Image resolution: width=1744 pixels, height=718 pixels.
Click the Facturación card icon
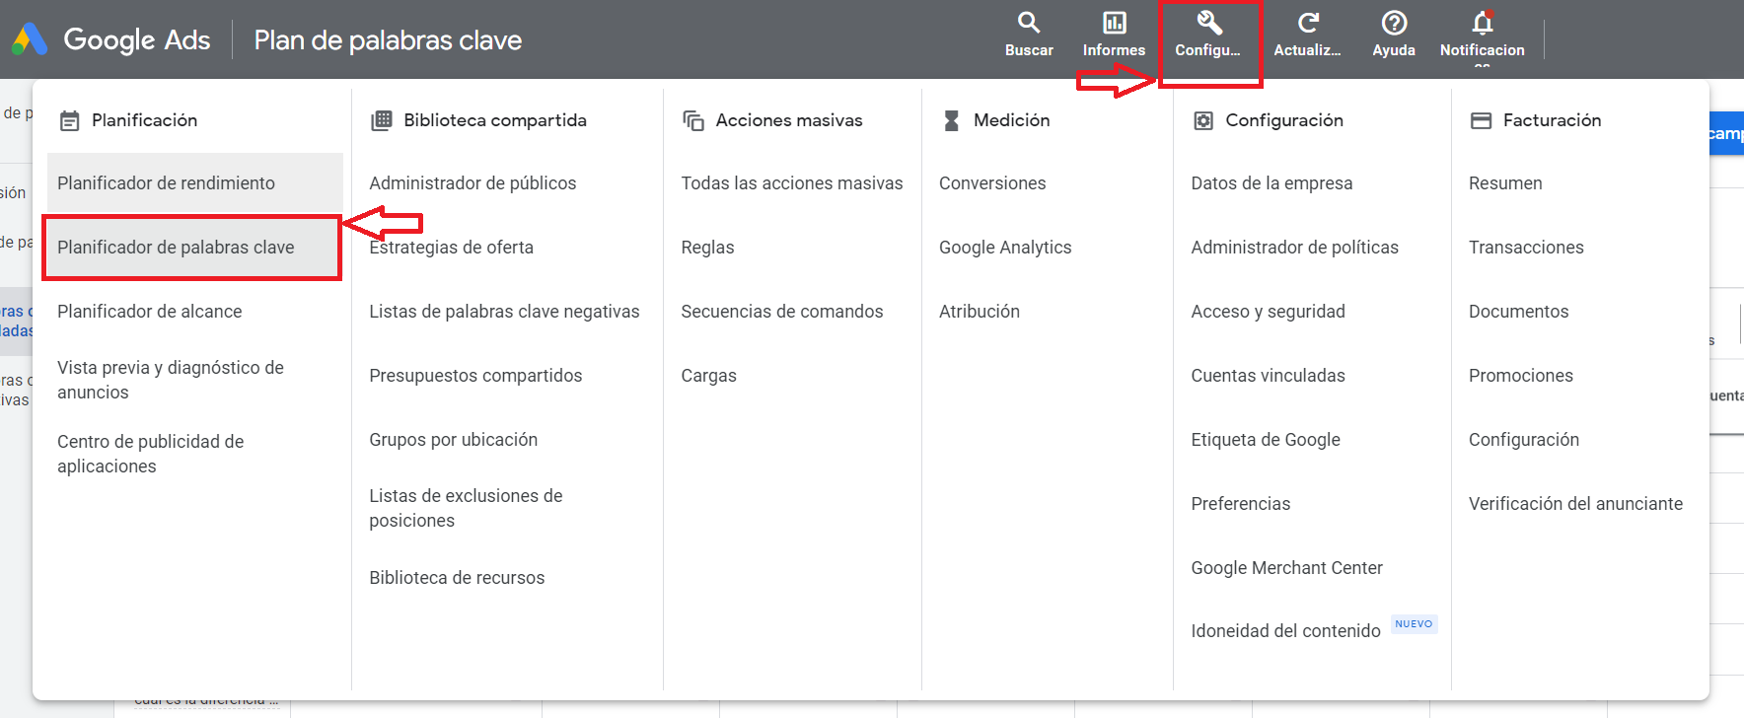(1481, 120)
